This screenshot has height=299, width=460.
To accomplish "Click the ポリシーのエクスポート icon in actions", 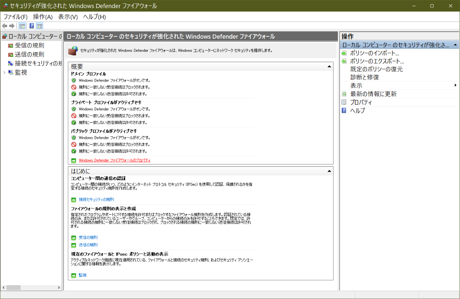I will (344, 61).
